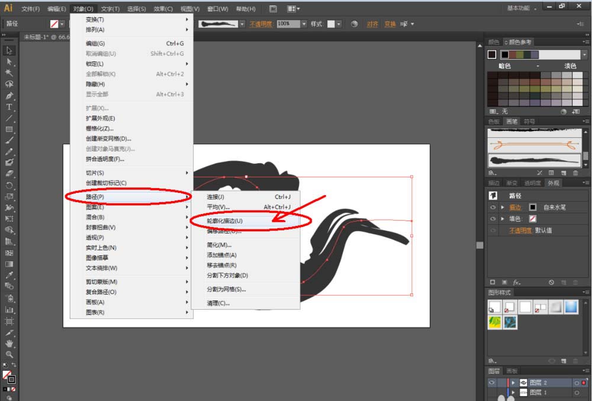Select the Zoom magnifier tool
Screen dimensions: 592x401
[9, 354]
